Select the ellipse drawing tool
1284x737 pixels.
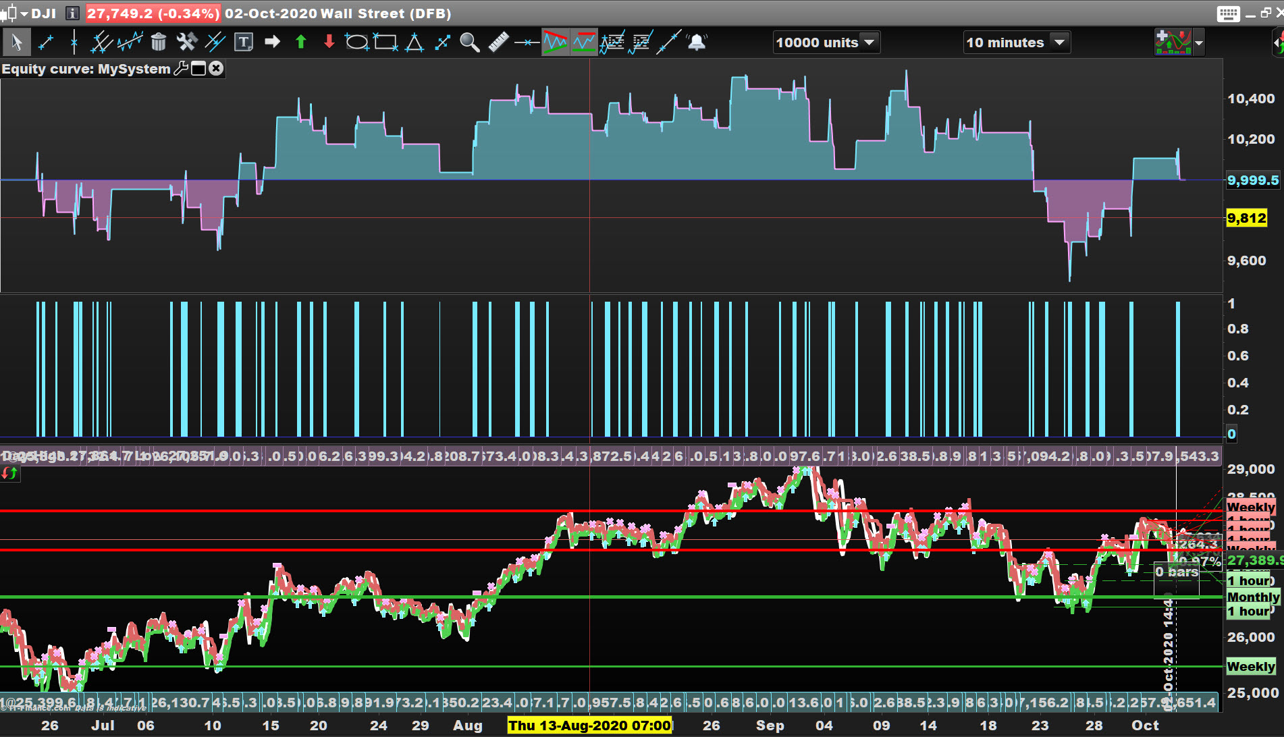click(x=356, y=43)
